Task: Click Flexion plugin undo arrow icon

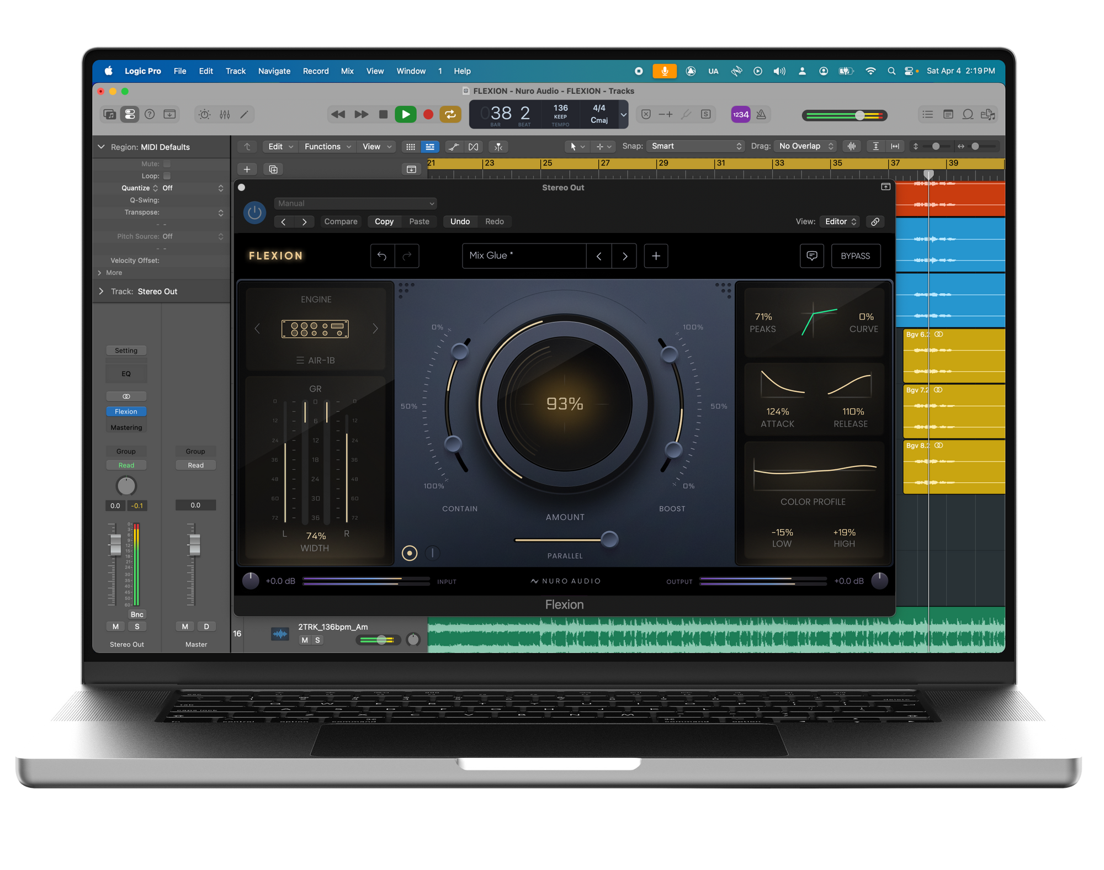Action: (382, 256)
